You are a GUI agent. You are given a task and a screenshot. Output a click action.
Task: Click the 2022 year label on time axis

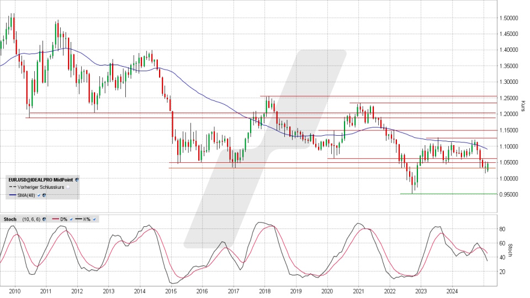coord(390,291)
